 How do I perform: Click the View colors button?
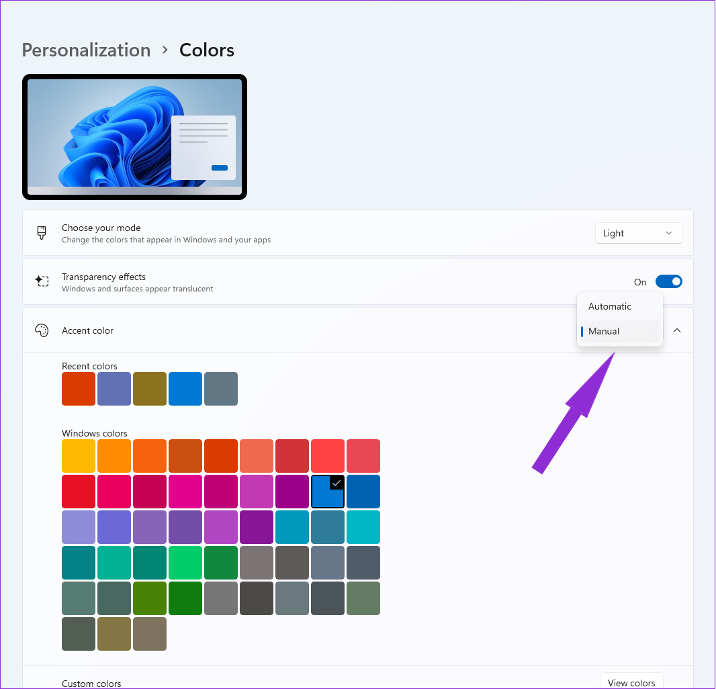pyautogui.click(x=631, y=682)
